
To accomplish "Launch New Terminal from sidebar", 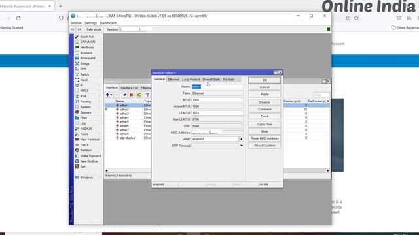I will (x=90, y=140).
